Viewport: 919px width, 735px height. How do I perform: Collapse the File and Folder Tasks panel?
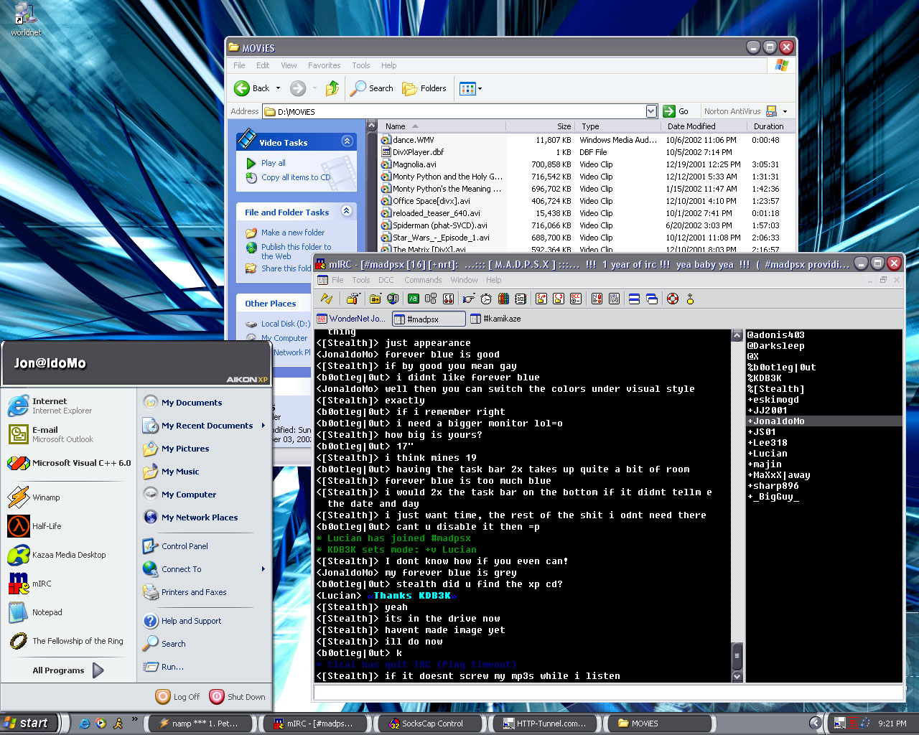(347, 211)
